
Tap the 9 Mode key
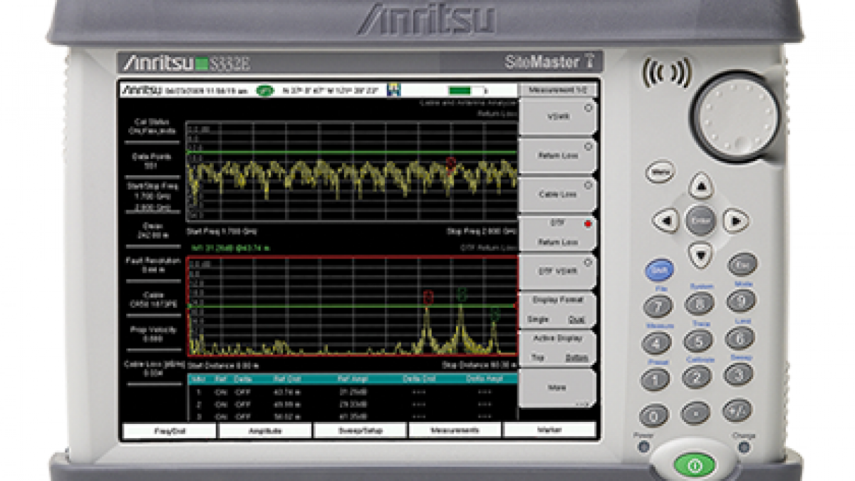click(741, 301)
